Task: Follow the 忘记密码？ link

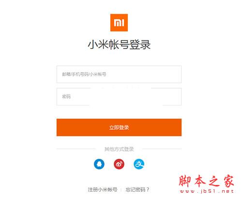Action: pos(137,189)
